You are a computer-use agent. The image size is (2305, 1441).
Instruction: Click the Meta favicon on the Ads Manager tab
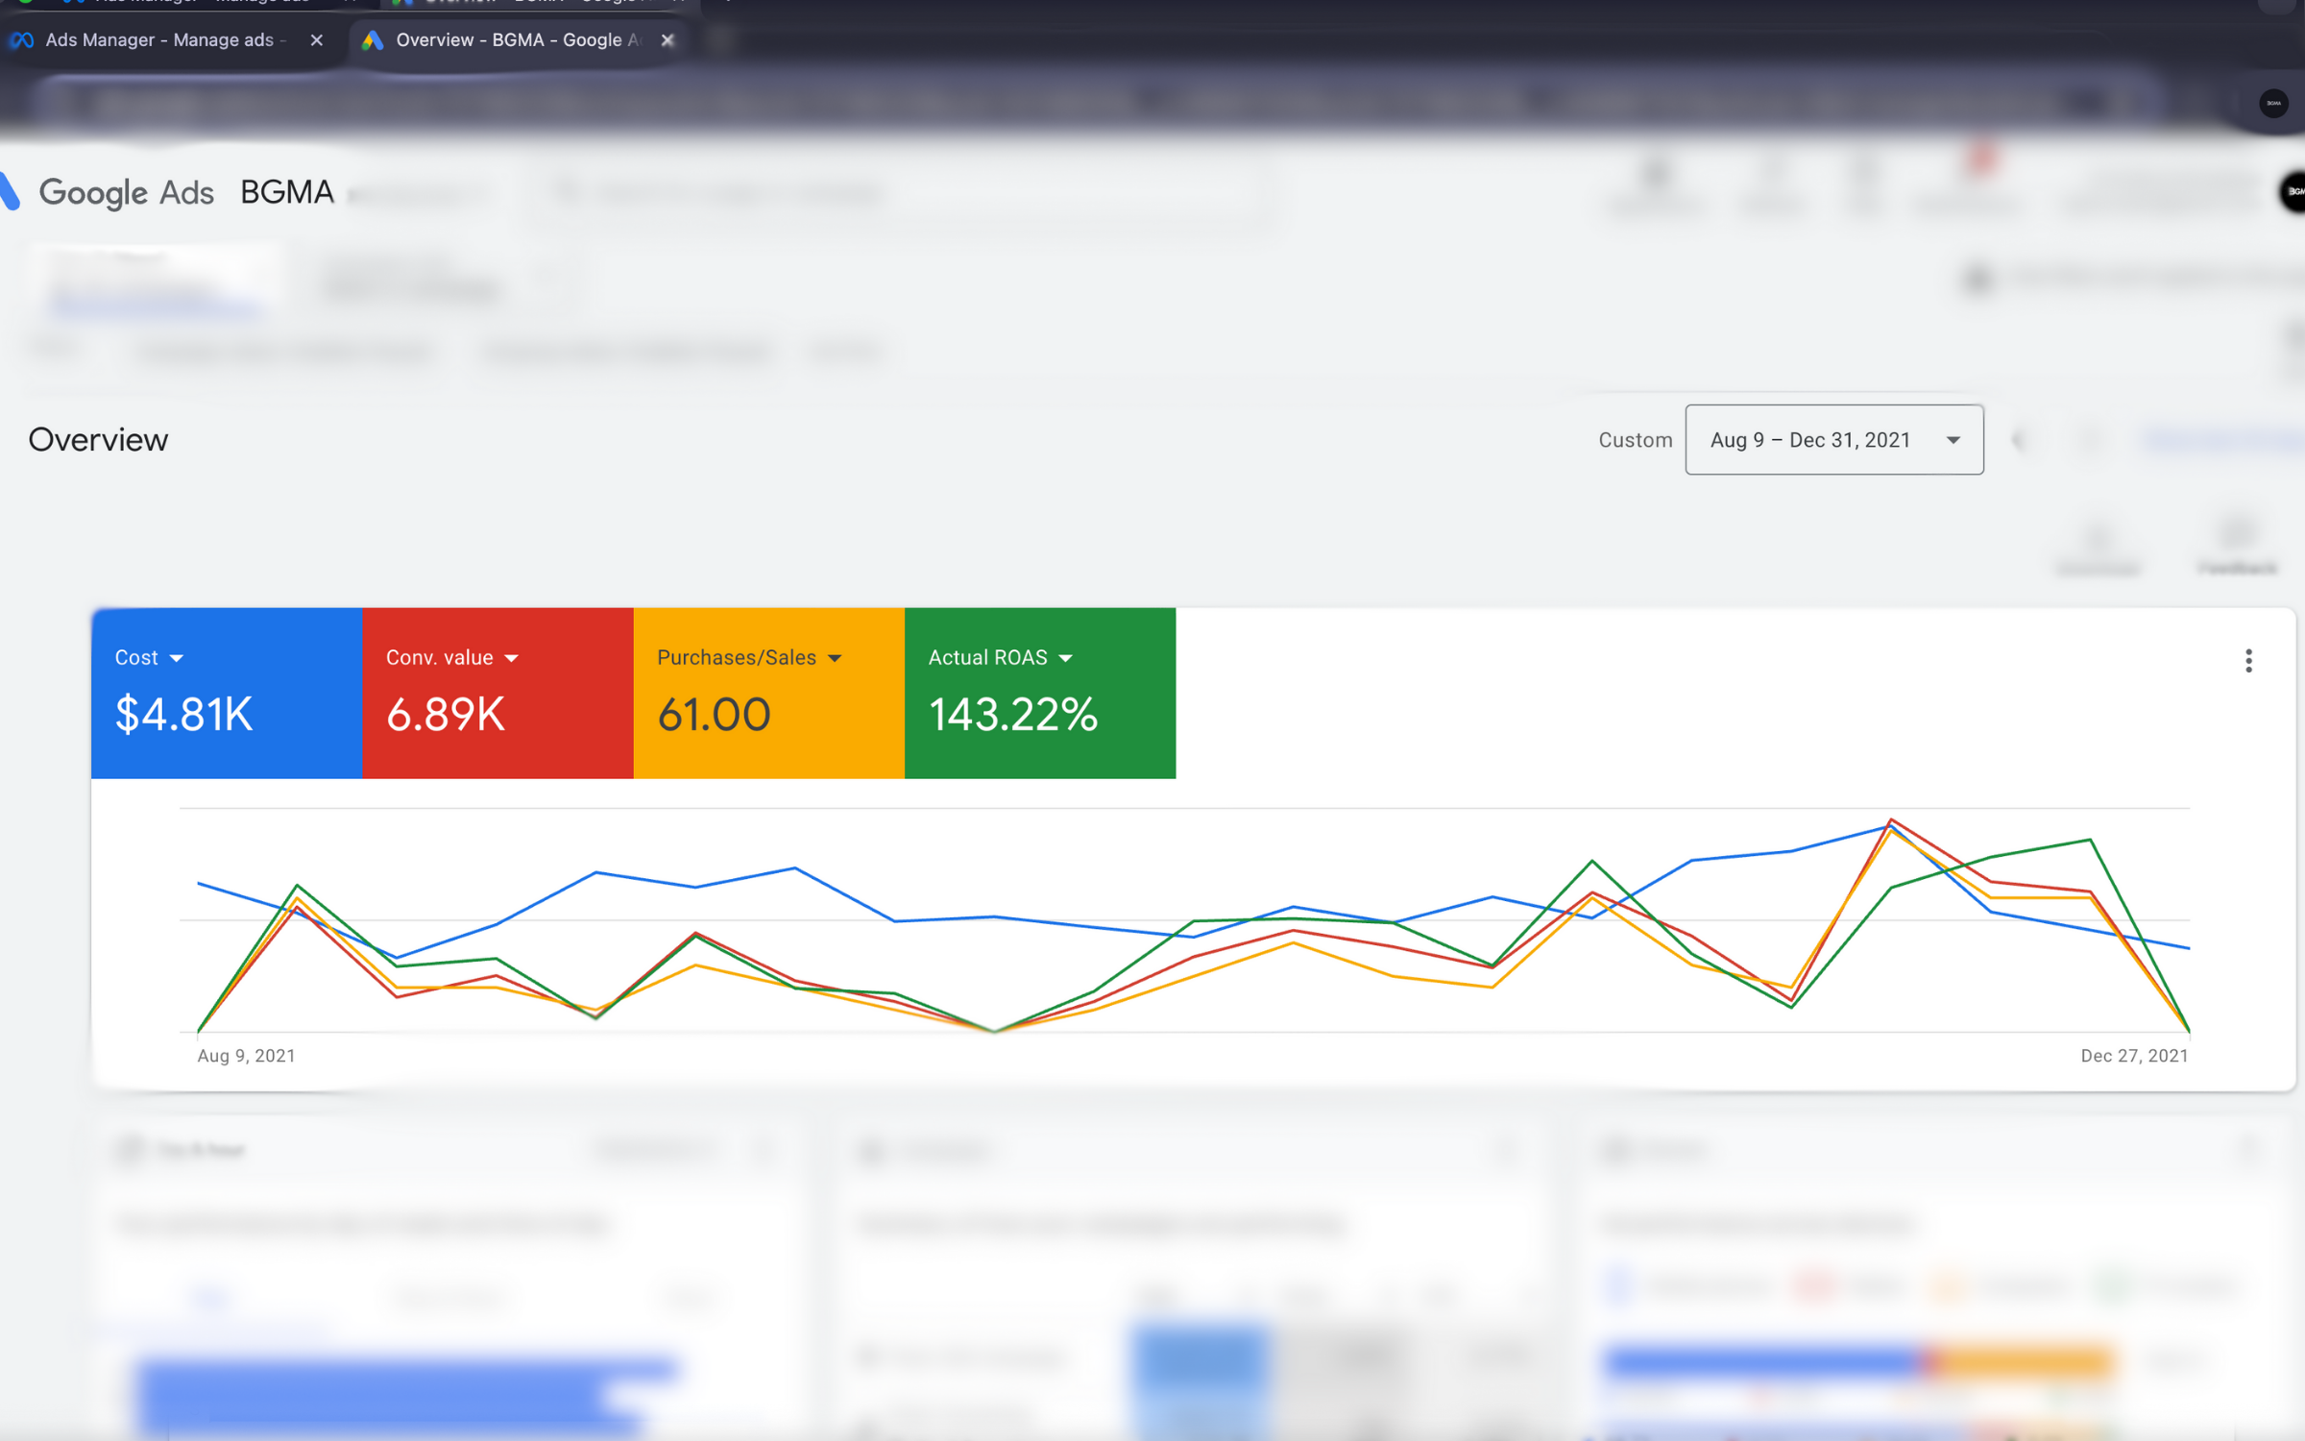23,39
